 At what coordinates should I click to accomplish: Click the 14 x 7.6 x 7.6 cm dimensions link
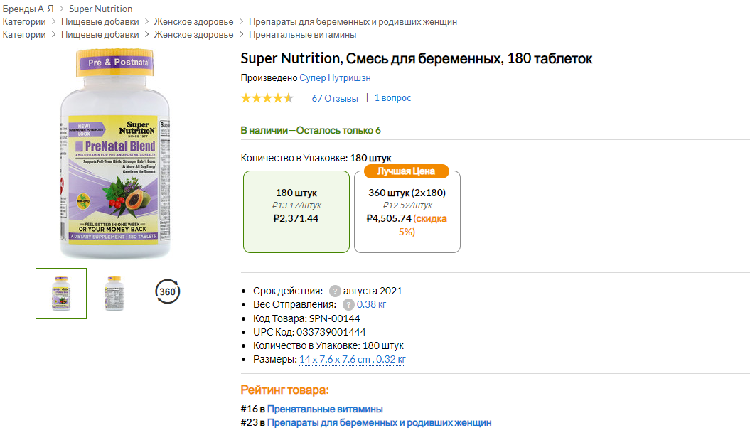pyautogui.click(x=335, y=359)
